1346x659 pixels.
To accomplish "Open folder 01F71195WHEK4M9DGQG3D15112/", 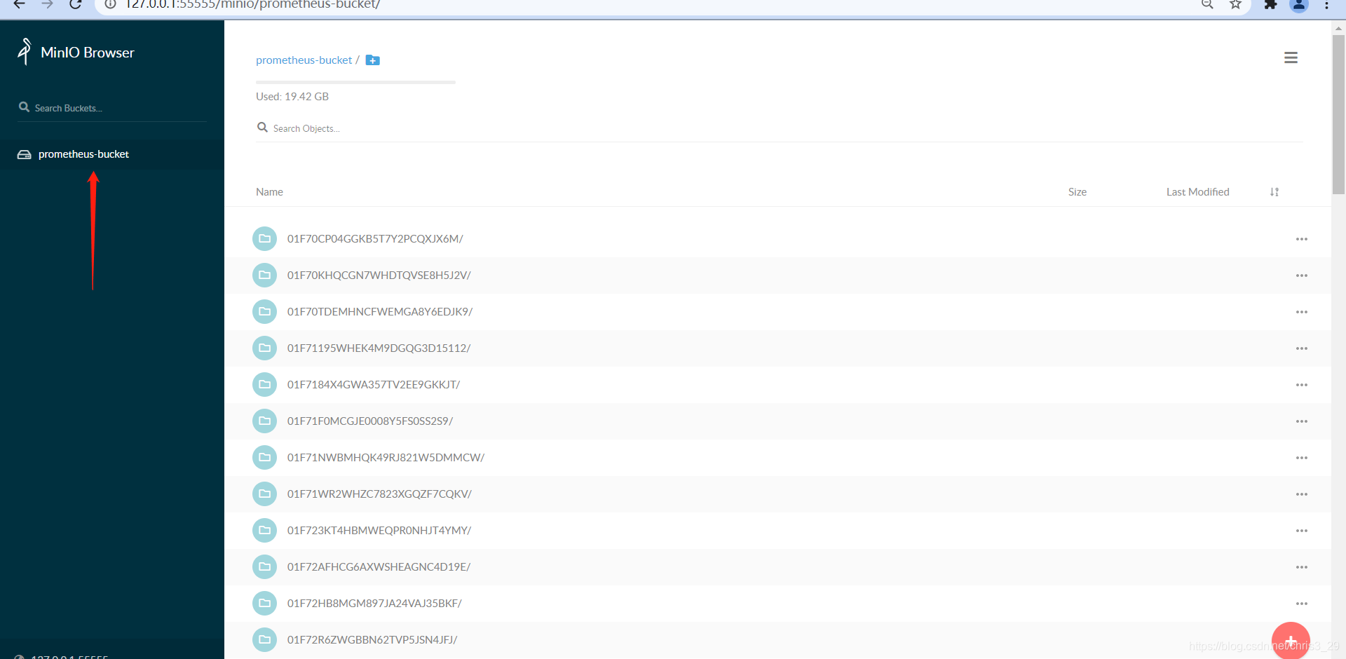I will pos(379,348).
